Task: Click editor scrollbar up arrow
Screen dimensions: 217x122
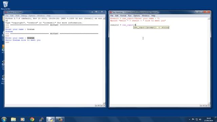Action: point(209,18)
